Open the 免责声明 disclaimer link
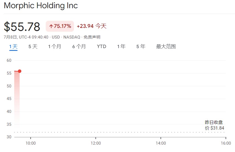The width and height of the screenshot is (235, 152). (x=92, y=37)
